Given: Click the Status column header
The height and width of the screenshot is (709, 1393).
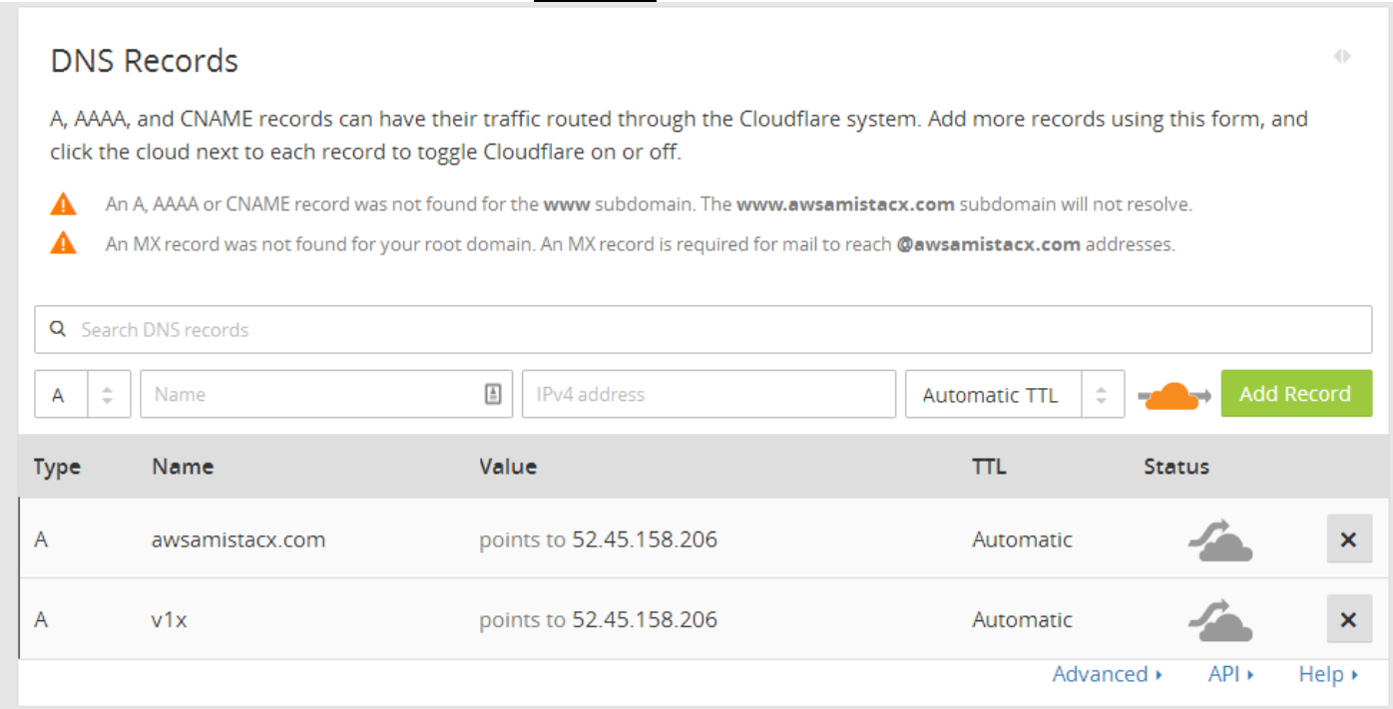Looking at the screenshot, I should (1176, 467).
